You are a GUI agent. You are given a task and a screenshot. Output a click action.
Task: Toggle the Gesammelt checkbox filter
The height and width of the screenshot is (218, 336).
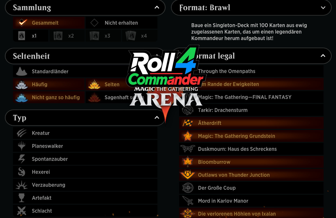[x=49, y=23]
